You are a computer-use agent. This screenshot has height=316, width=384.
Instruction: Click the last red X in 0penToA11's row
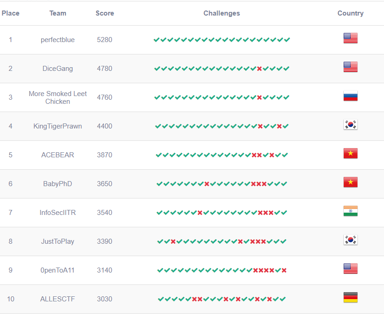point(284,270)
